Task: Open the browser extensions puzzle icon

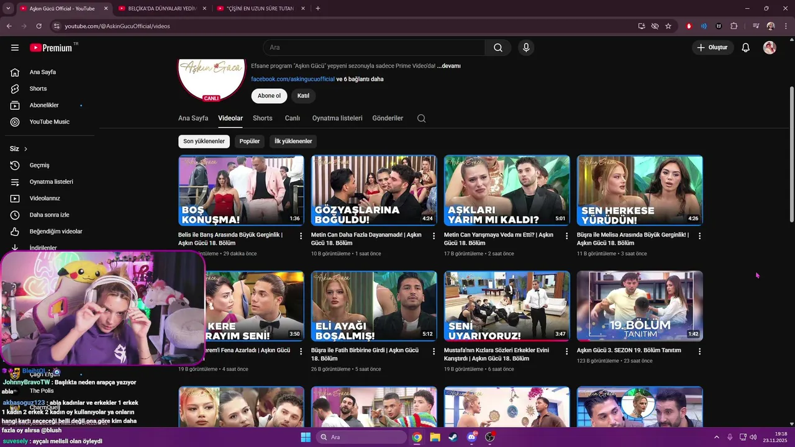Action: click(x=734, y=26)
